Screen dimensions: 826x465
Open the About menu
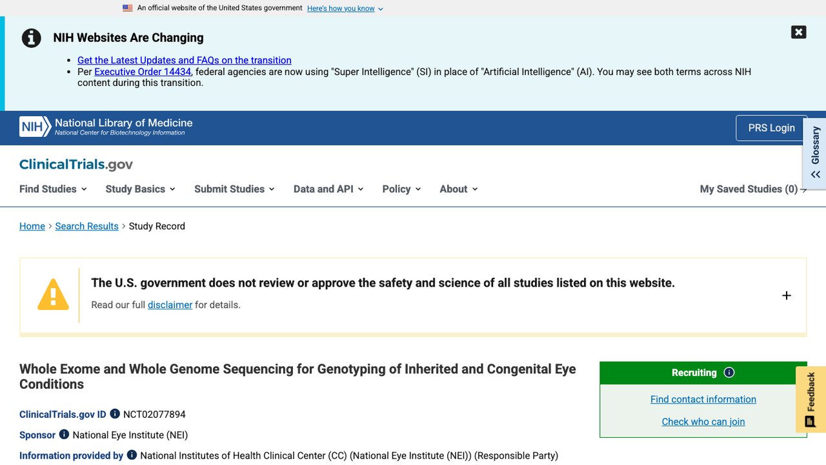coord(459,189)
